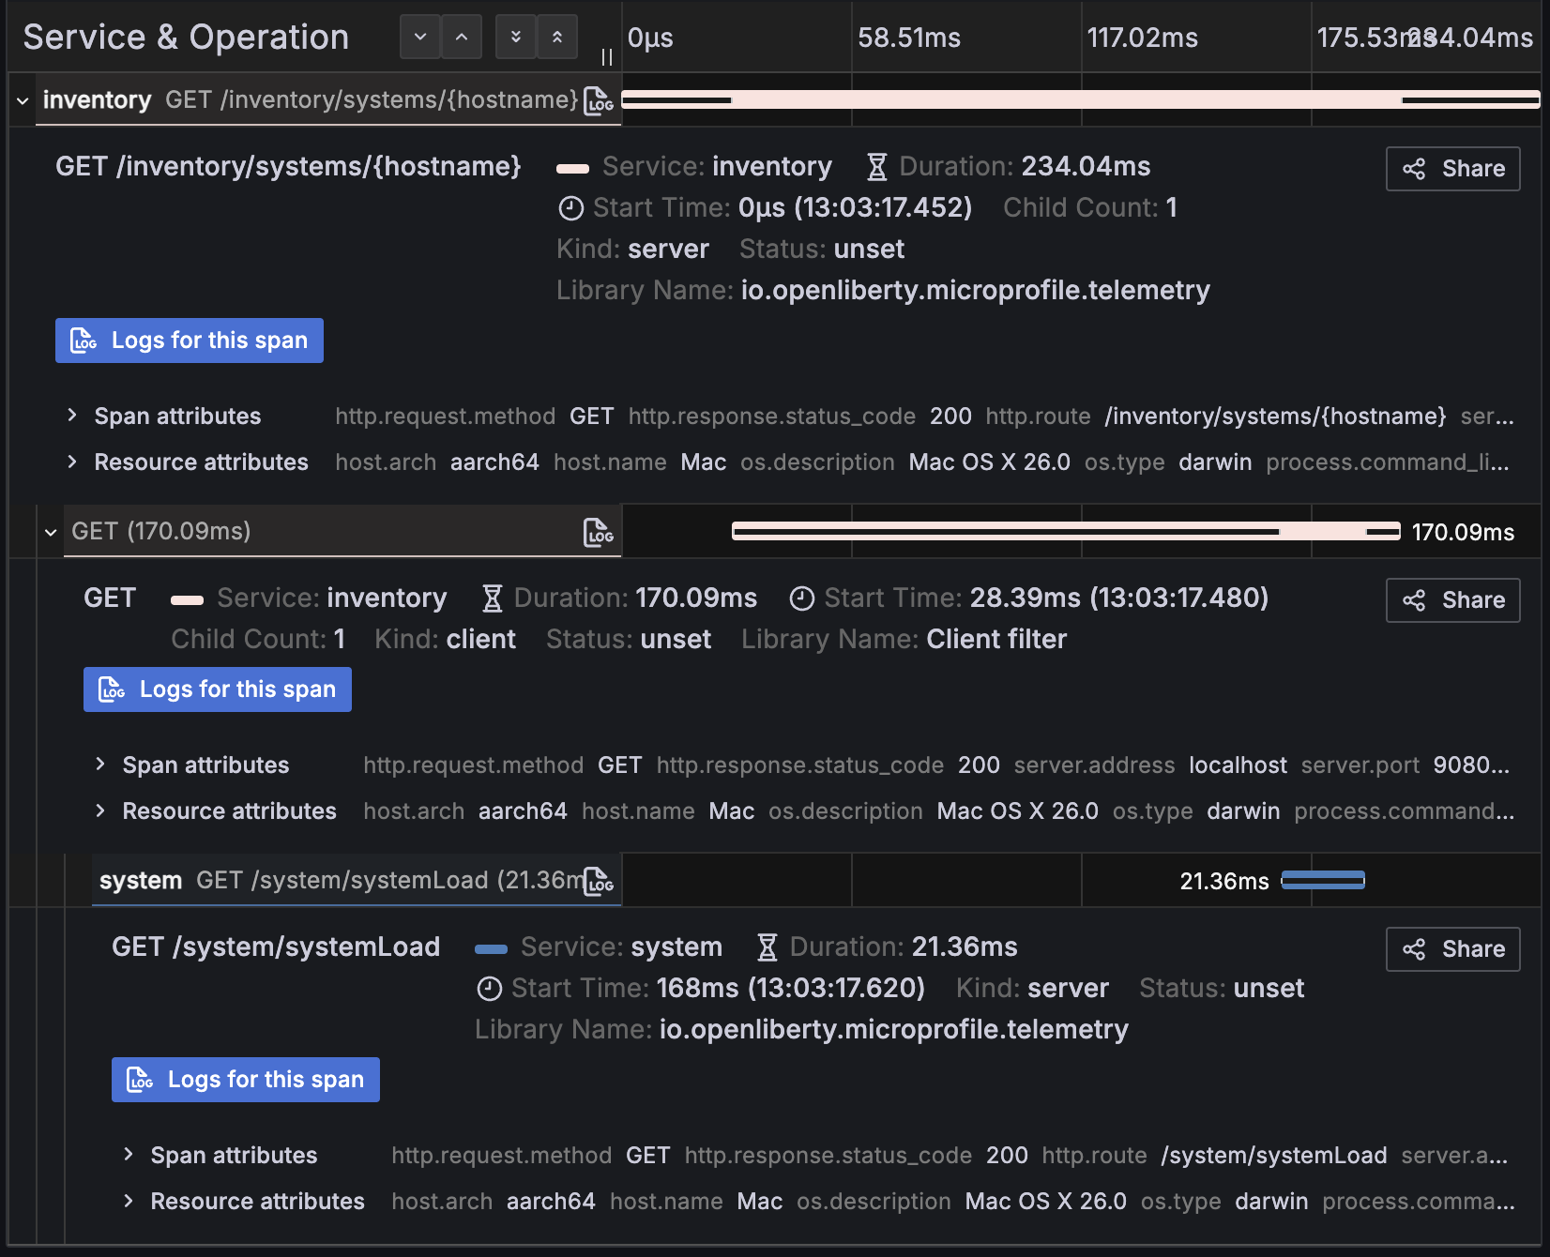This screenshot has height=1257, width=1550.
Task: Click the log icon beside the inventory span title
Action: 598,100
